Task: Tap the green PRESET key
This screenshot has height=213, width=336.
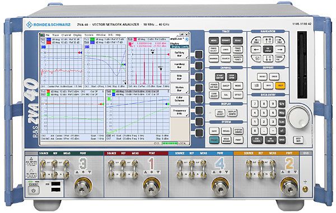Action: [214, 140]
